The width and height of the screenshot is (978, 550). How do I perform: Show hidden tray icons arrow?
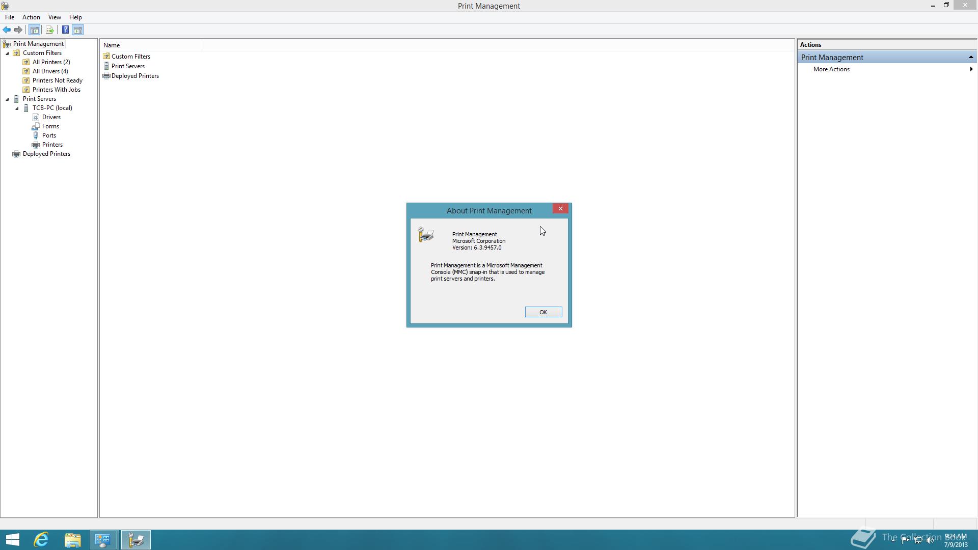click(x=893, y=540)
